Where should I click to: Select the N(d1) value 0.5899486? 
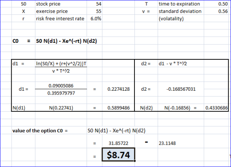click(x=119, y=108)
